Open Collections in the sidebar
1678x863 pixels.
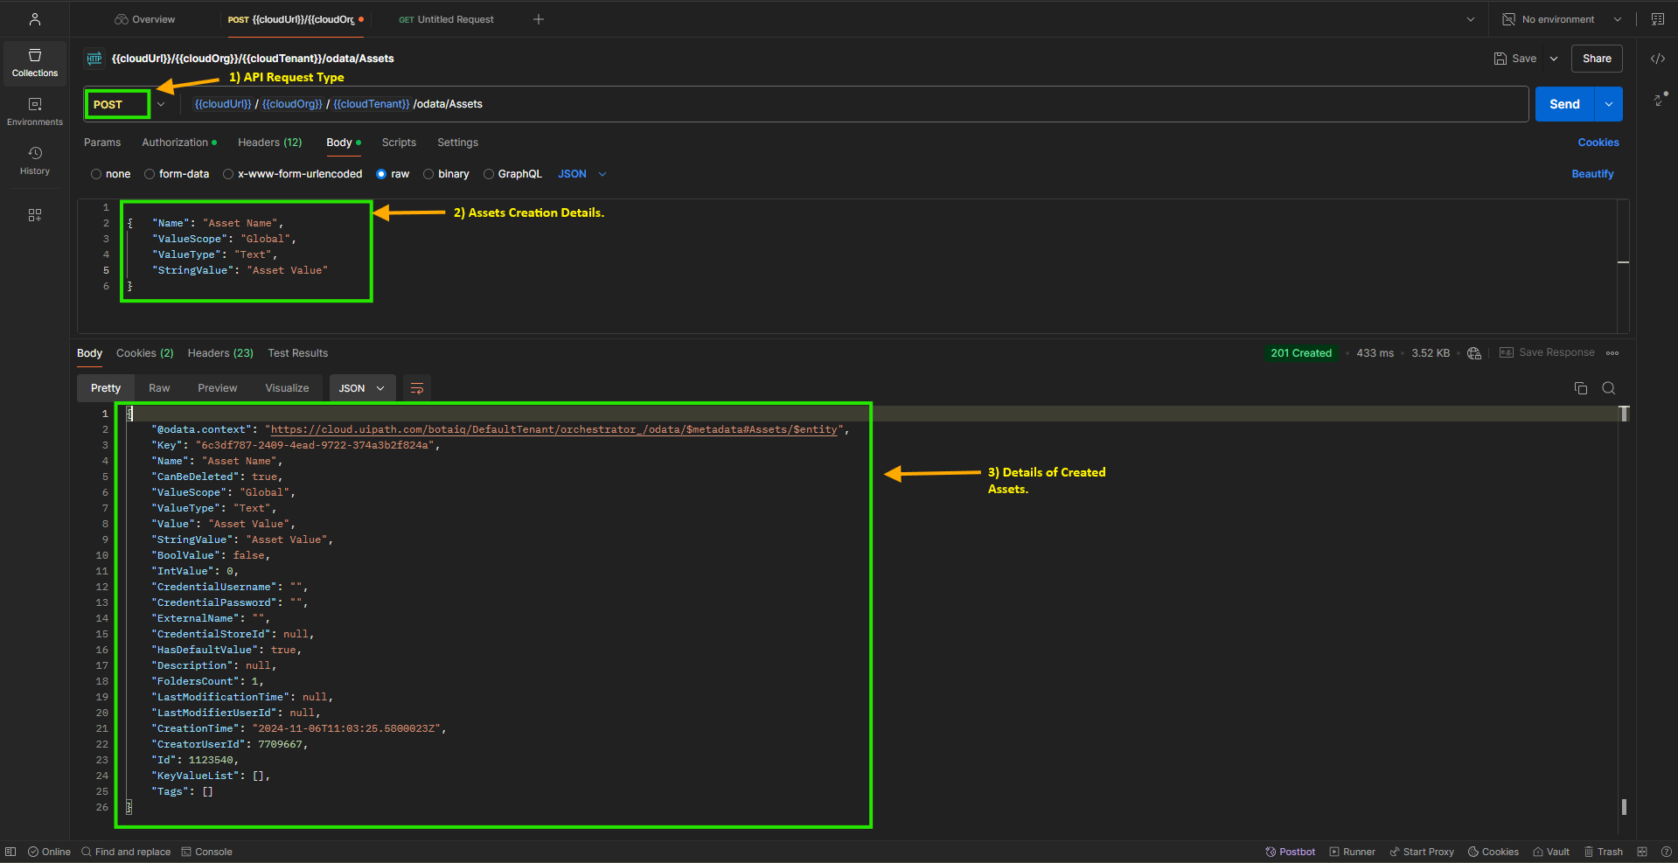(35, 63)
